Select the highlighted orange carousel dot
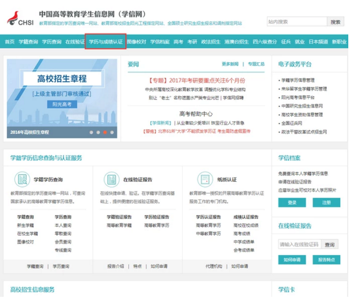The height and width of the screenshot is (302, 357). coord(105,132)
